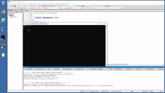Click the Cut toolbar icon
This screenshot has width=165, height=93.
point(22,6)
